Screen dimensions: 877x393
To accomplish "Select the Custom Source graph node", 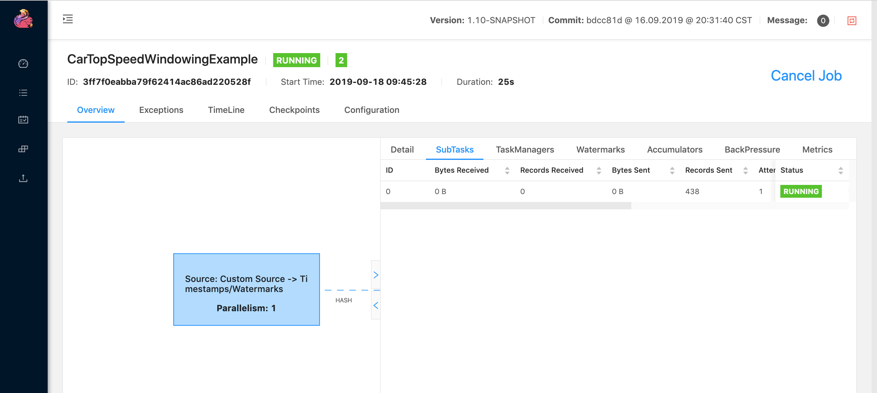I will 246,289.
